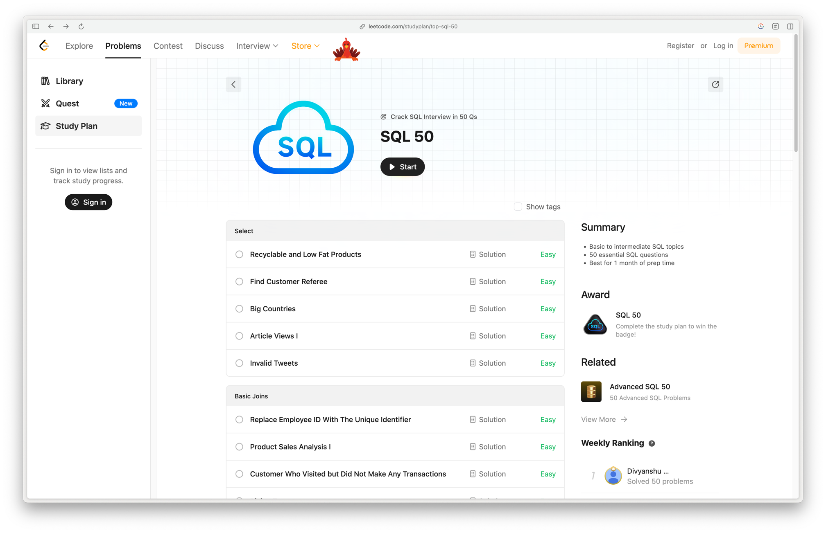This screenshot has width=826, height=533.
Task: Enable the Show tags checkbox
Action: pyautogui.click(x=518, y=207)
